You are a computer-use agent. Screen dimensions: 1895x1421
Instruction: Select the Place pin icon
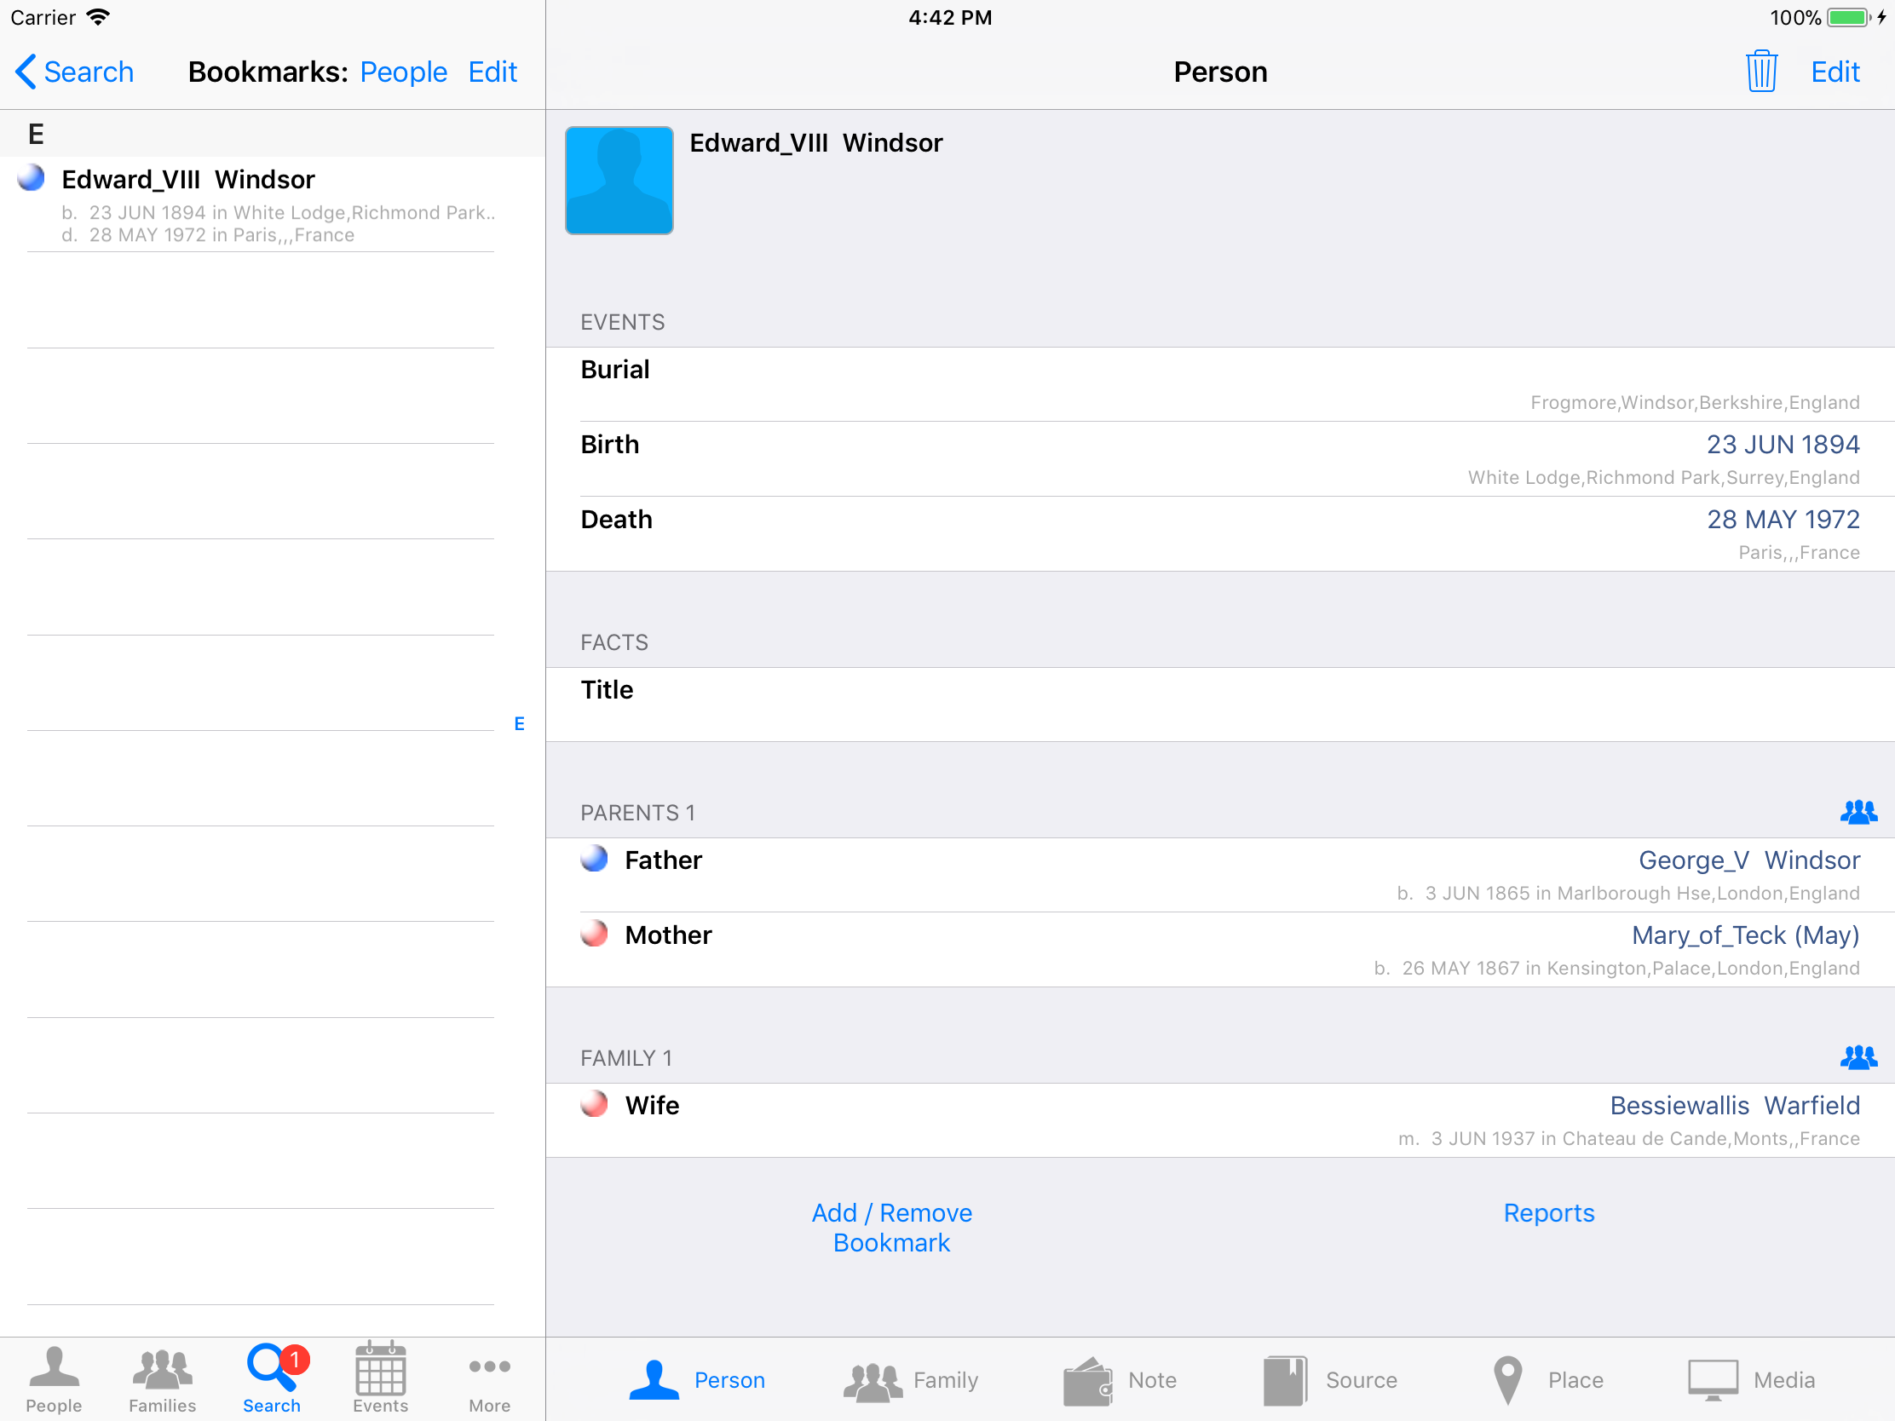pyautogui.click(x=1508, y=1379)
